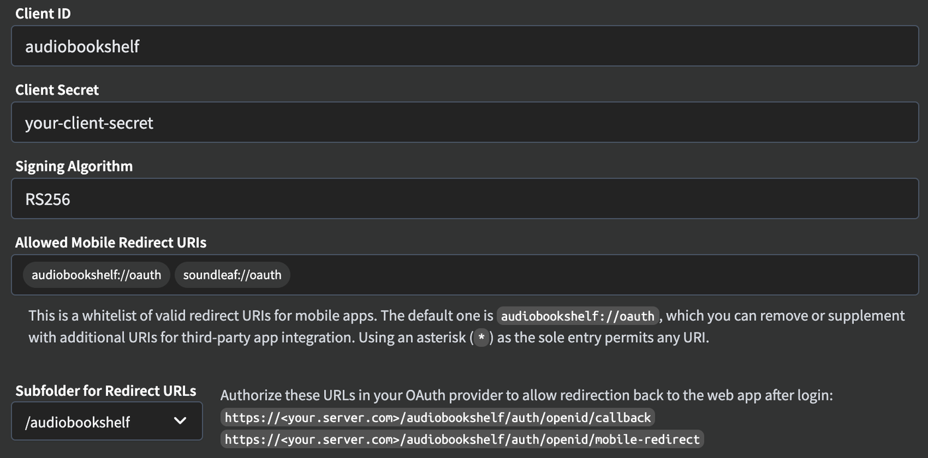The height and width of the screenshot is (458, 928).
Task: Click the audiobookshelf://oauth redirect URI chip
Action: (97, 275)
